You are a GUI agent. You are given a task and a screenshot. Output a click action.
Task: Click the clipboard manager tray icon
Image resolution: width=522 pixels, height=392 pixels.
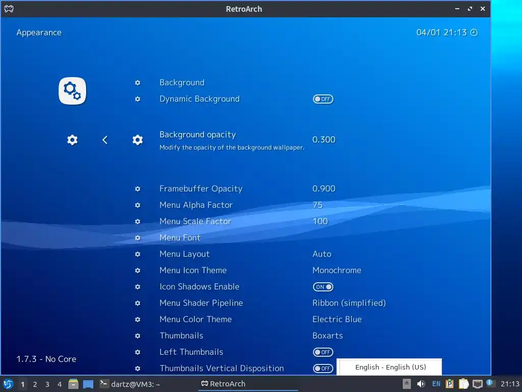[450, 384]
